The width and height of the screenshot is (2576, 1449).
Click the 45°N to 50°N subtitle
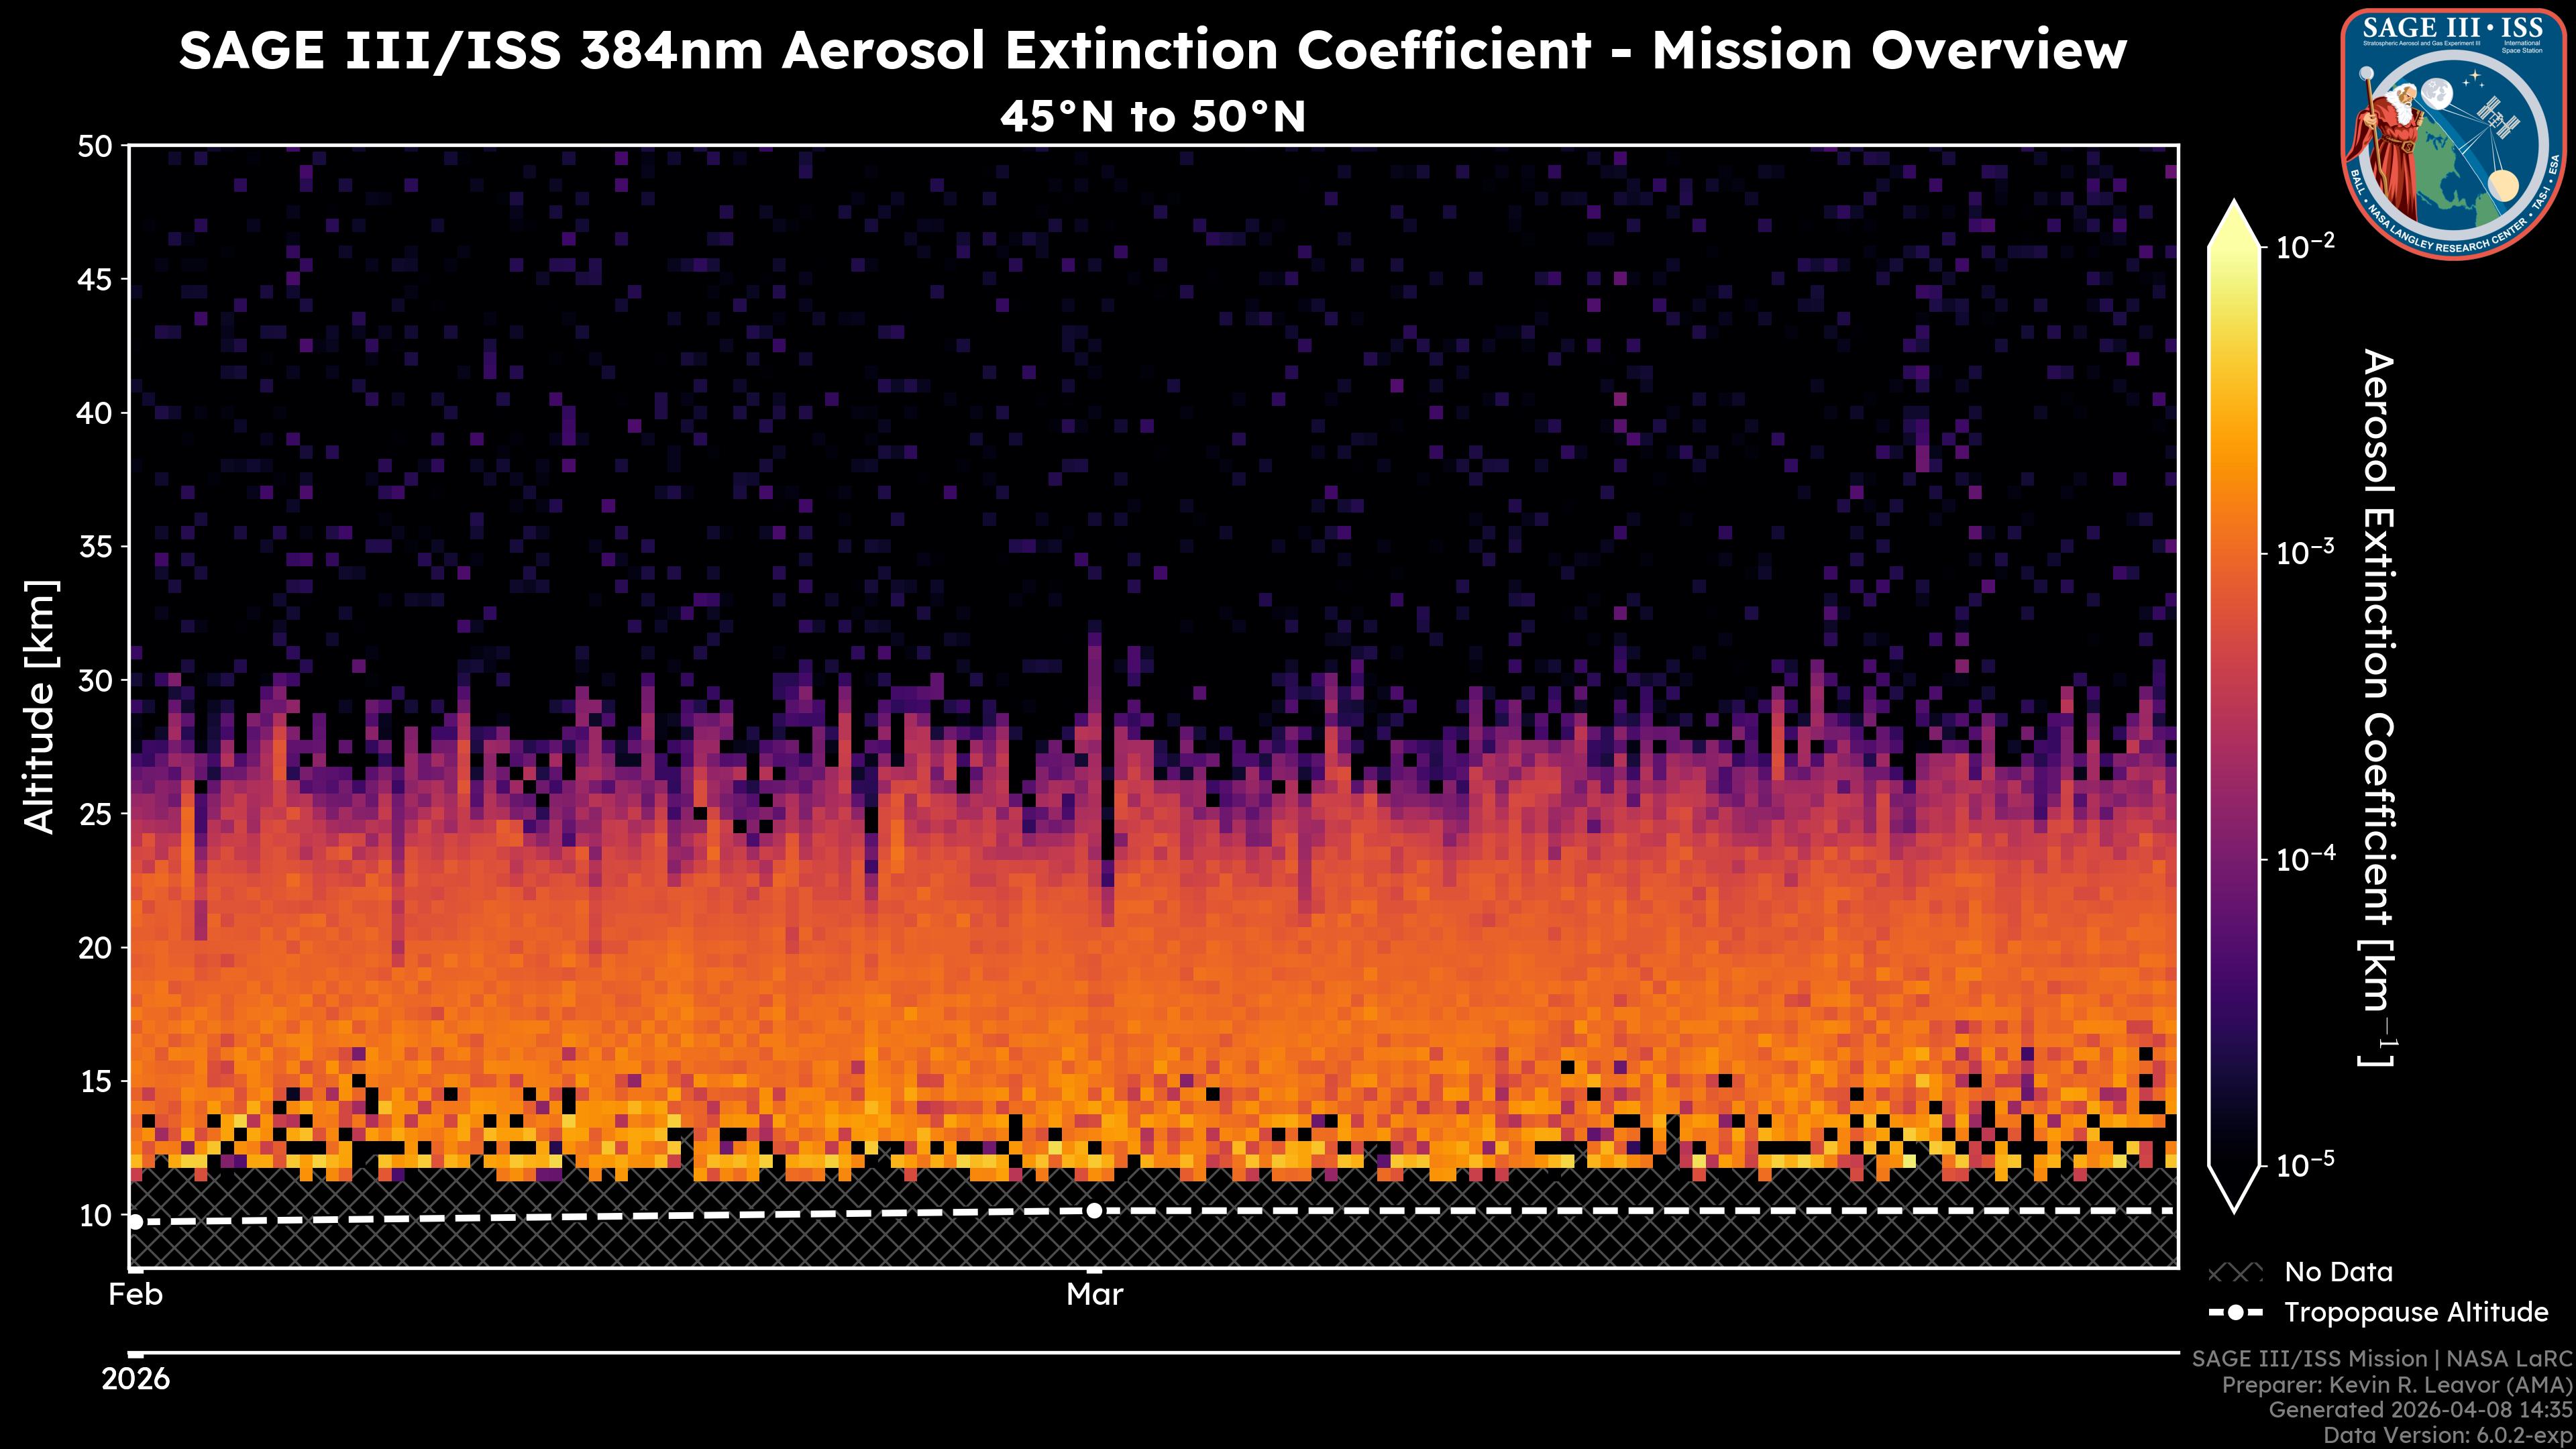pyautogui.click(x=1152, y=117)
